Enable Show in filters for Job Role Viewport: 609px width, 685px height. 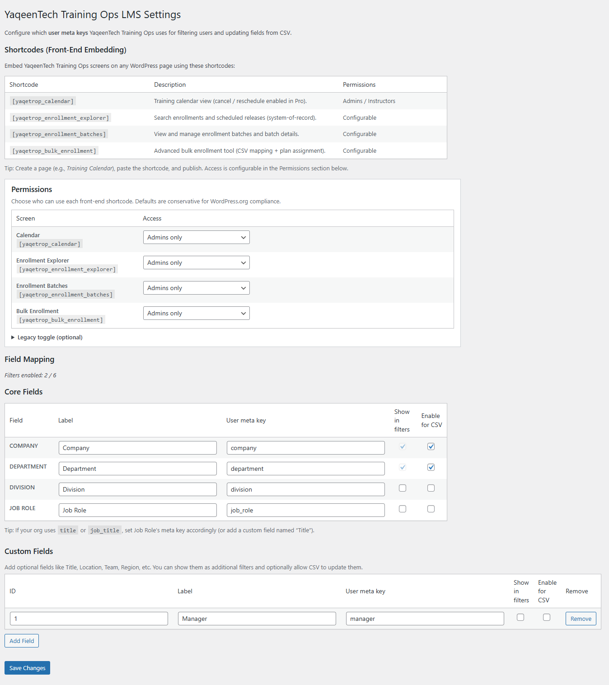click(x=402, y=509)
